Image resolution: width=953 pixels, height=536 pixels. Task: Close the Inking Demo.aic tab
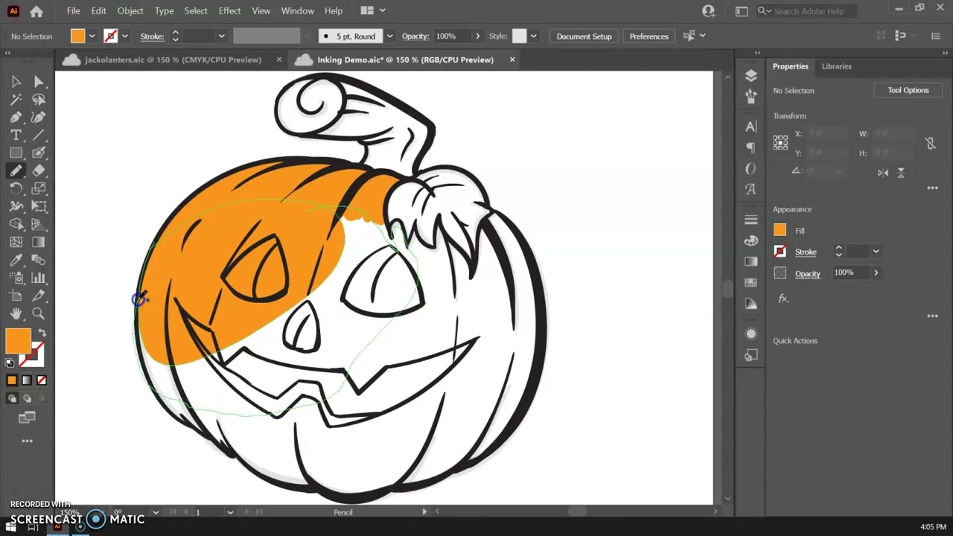[x=512, y=60]
